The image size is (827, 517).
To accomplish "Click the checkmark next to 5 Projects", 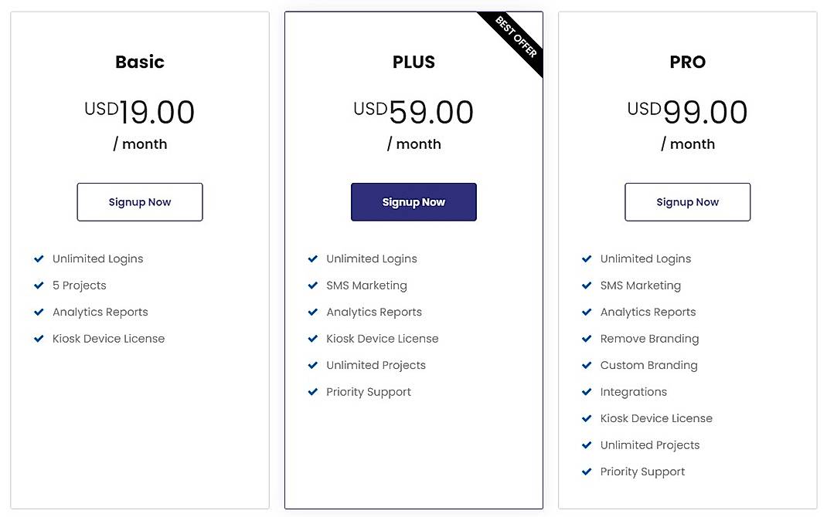I will pos(39,286).
